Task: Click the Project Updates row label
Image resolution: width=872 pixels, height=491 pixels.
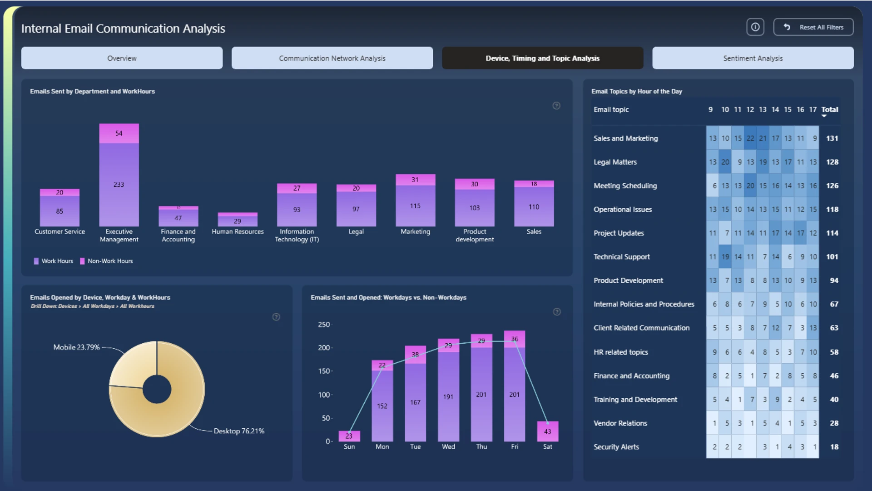Action: tap(619, 233)
